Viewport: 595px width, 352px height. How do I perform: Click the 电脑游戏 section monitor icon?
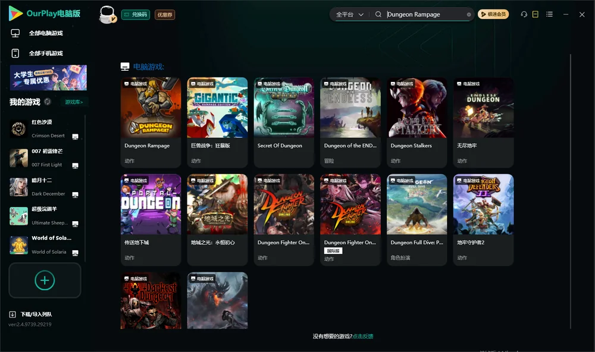point(125,67)
